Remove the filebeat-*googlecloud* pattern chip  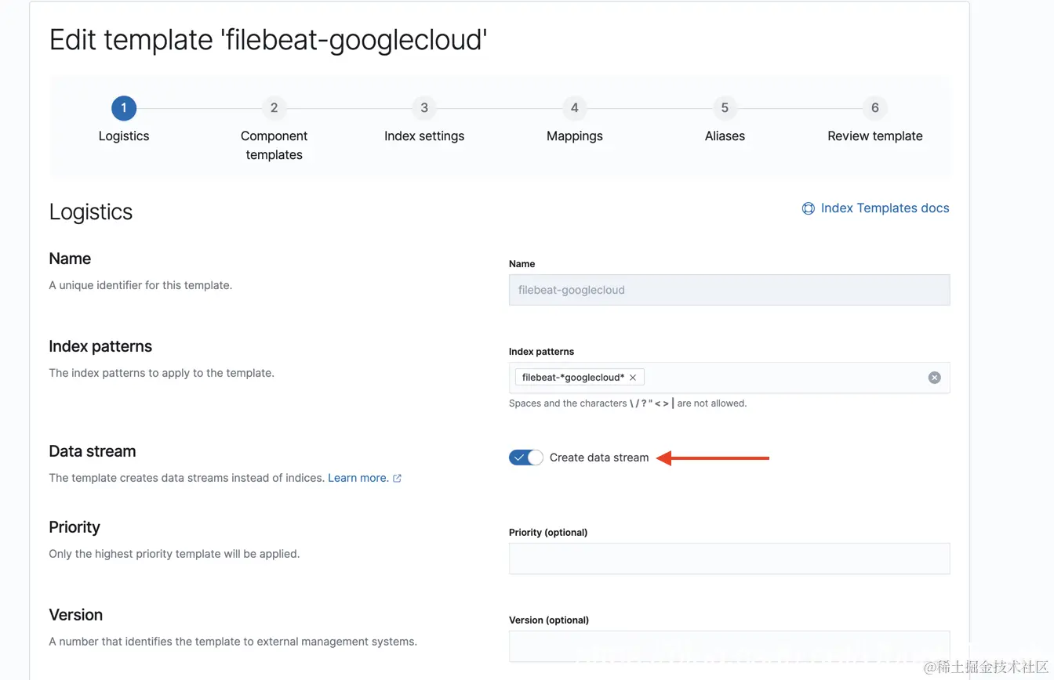coord(633,378)
